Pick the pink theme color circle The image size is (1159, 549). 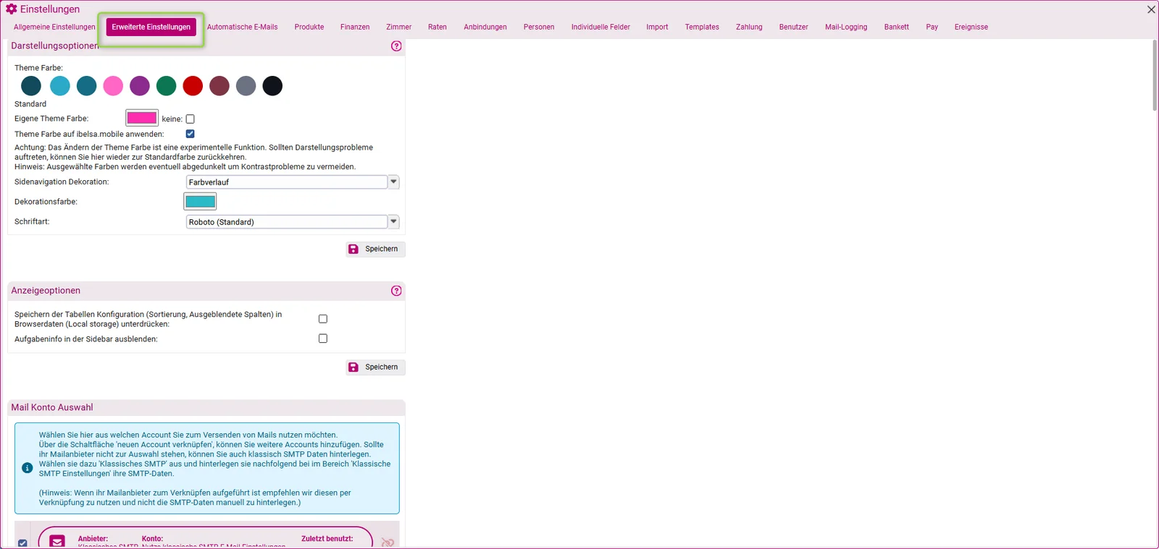(x=113, y=86)
